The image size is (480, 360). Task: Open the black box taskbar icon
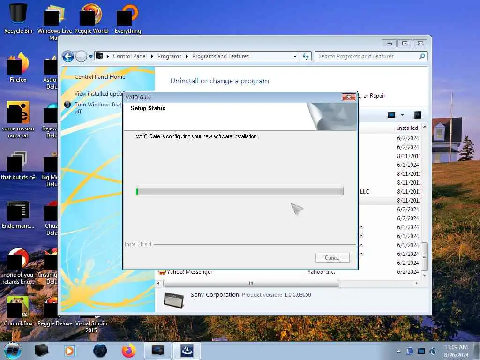click(x=41, y=351)
